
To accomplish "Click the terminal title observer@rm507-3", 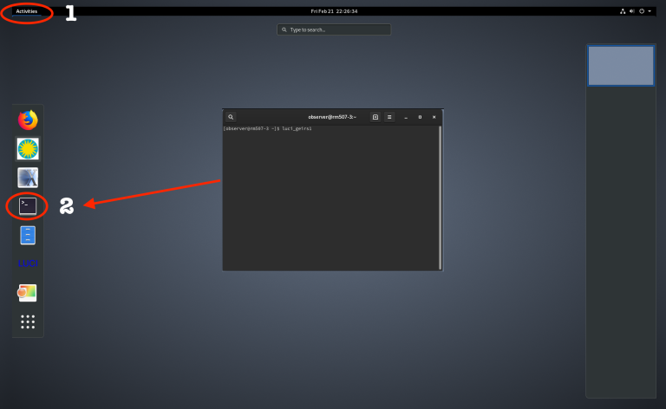I will click(332, 117).
